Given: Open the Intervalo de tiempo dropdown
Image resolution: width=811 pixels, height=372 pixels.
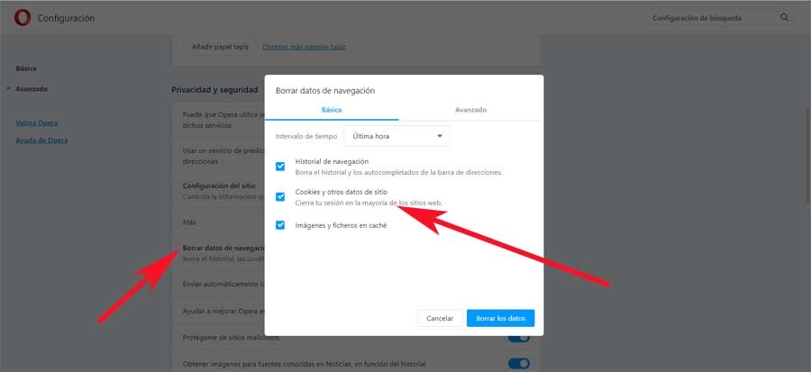Looking at the screenshot, I should pyautogui.click(x=396, y=136).
